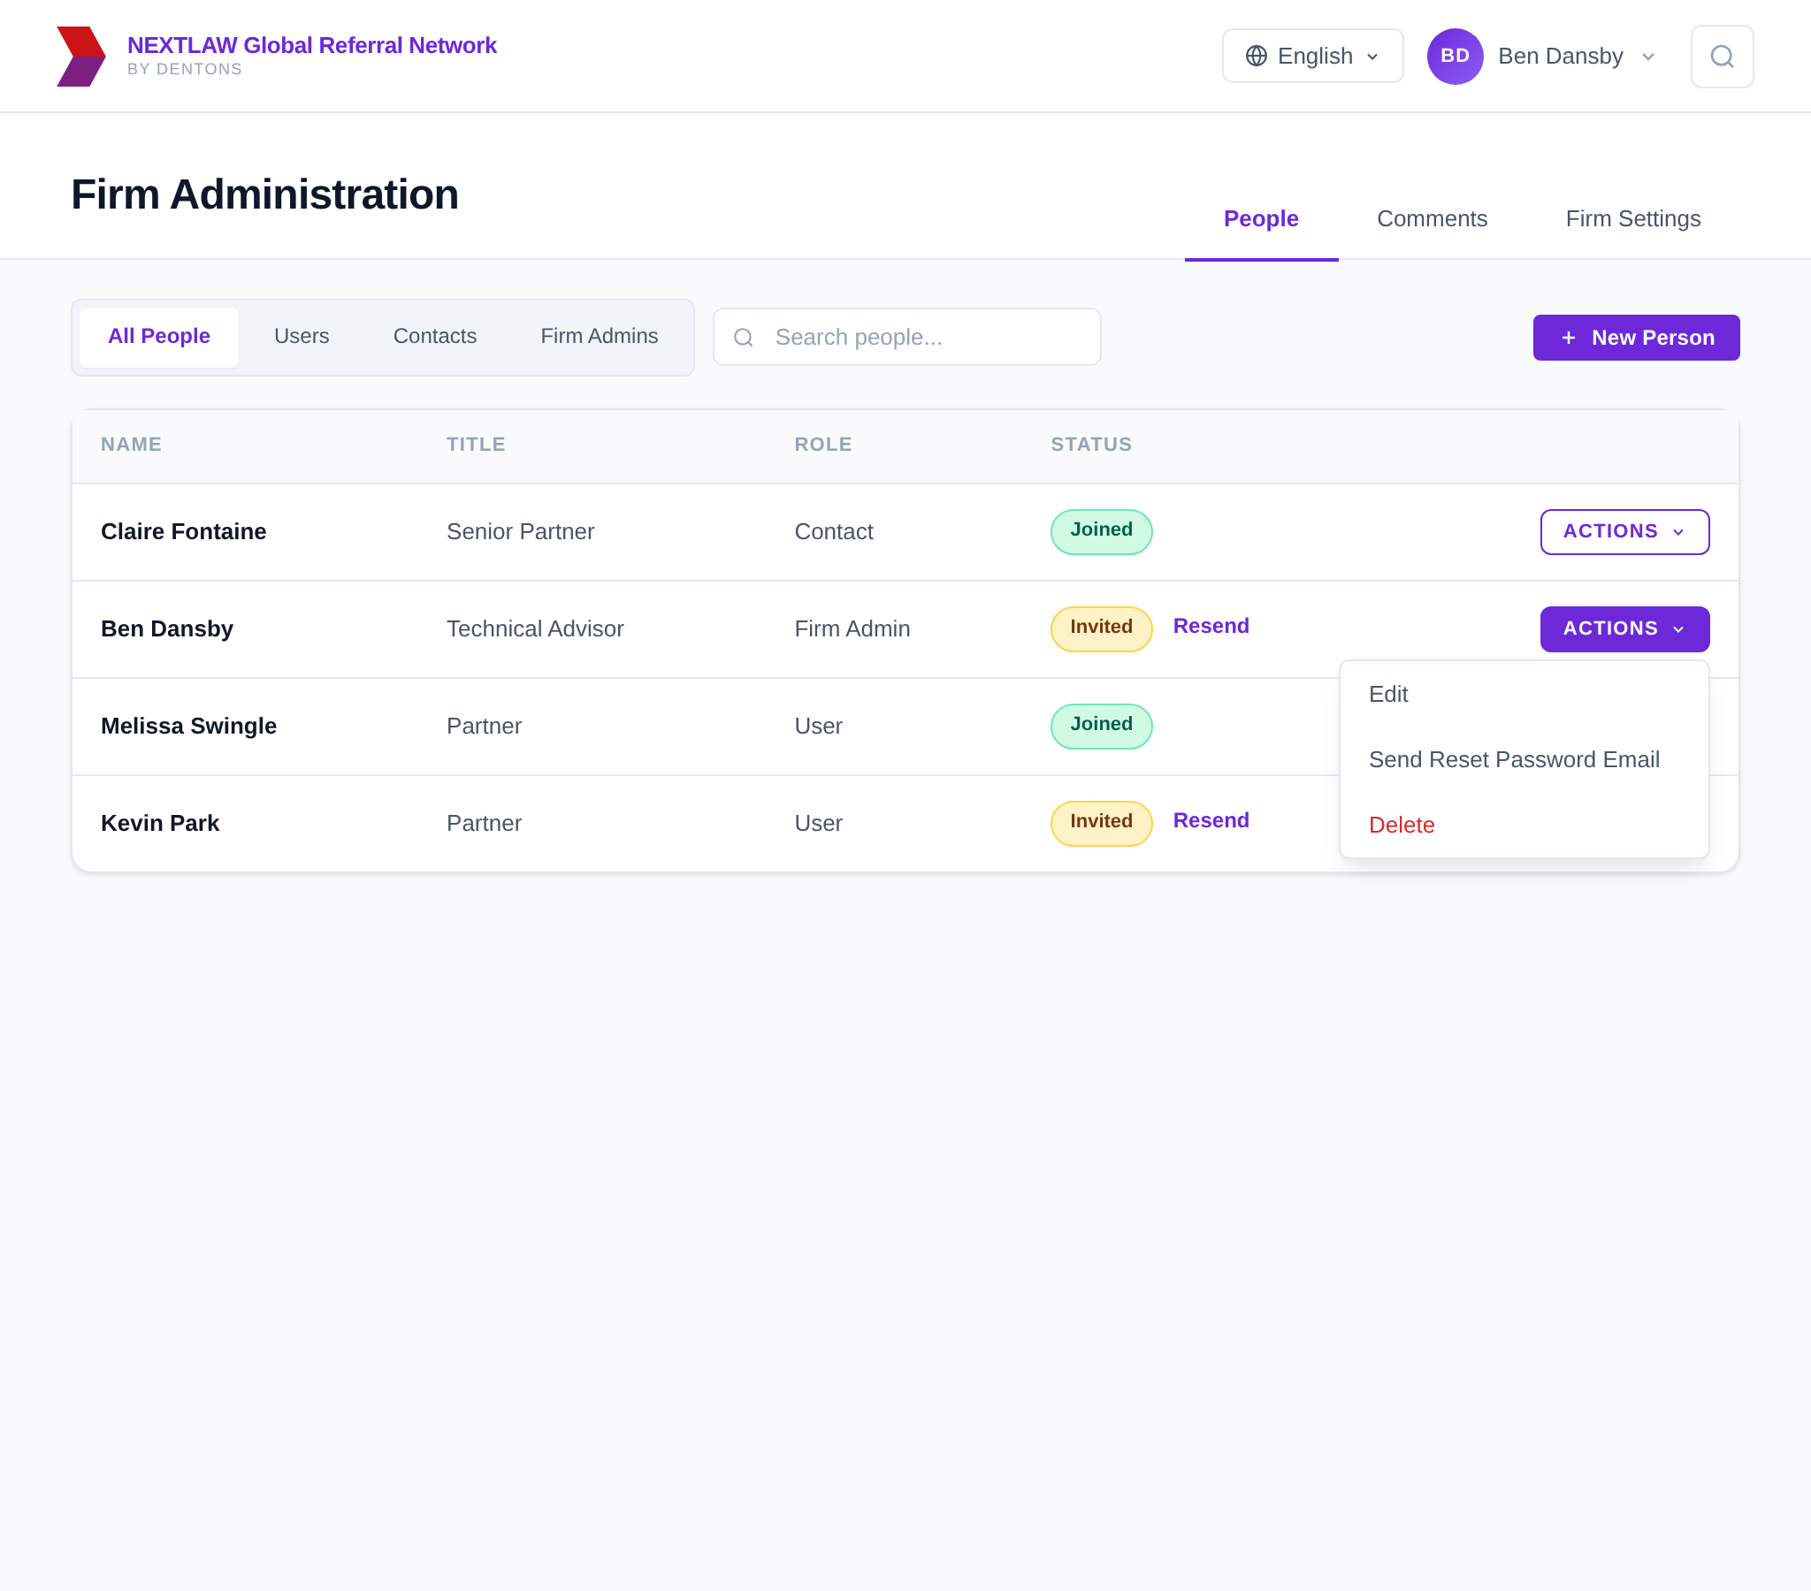Switch to the Comments tab
The height and width of the screenshot is (1591, 1811).
[1432, 218]
